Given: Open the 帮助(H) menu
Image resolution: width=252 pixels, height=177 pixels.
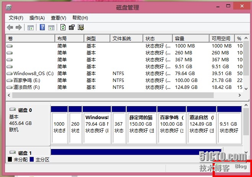Looking at the screenshot, I should click(80, 18).
